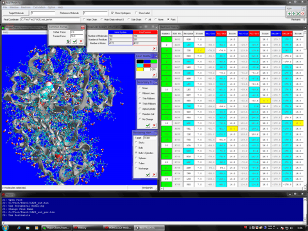
Task: Open the Restrain menu
Action: point(26,8)
